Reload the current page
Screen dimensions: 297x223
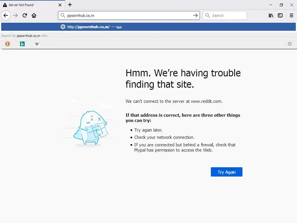(25, 15)
